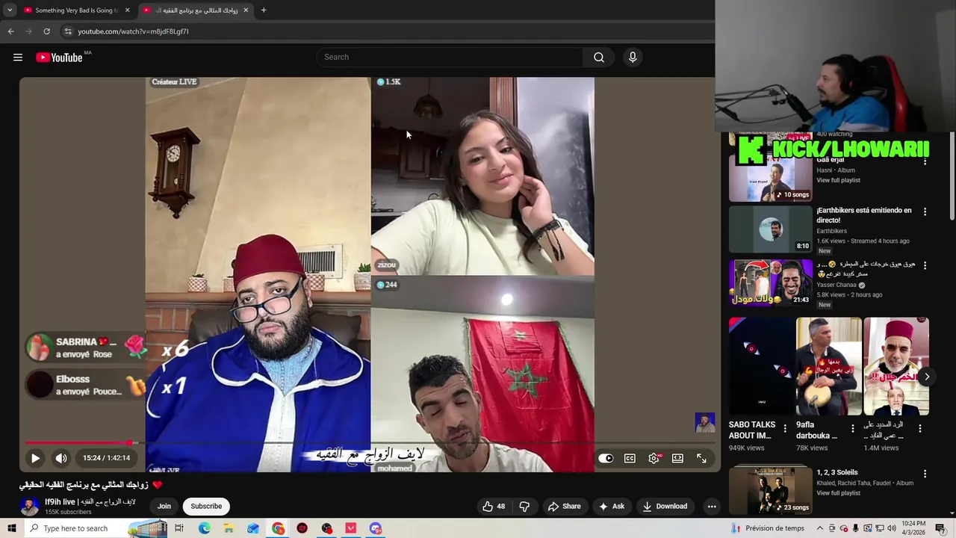This screenshot has height=538, width=956.
Task: Open options for SABO TALKS short
Action: [x=784, y=429]
